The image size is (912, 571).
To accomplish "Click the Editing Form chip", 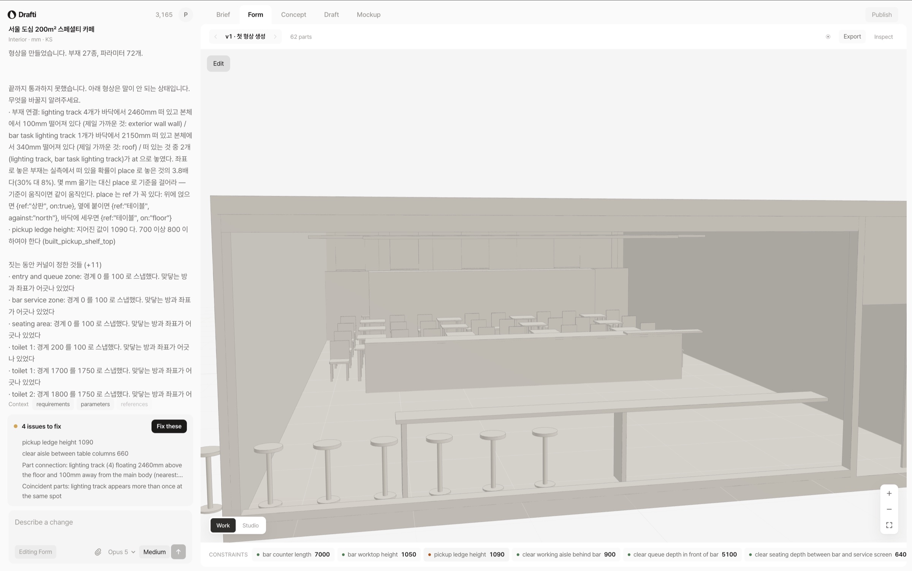I will coord(35,552).
